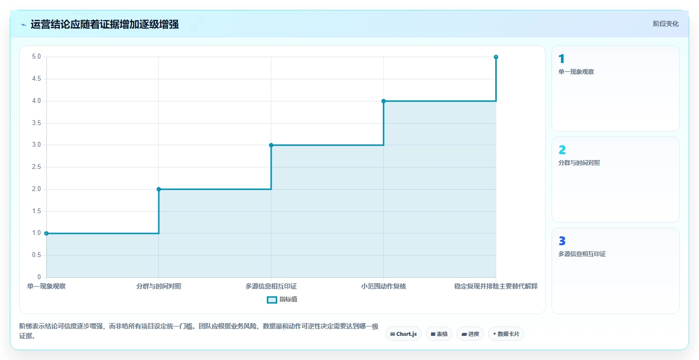Screen dimensions: 699x360
Task: Click the footnote text starting 阶梯表示结论可信度
Action: click(198, 331)
